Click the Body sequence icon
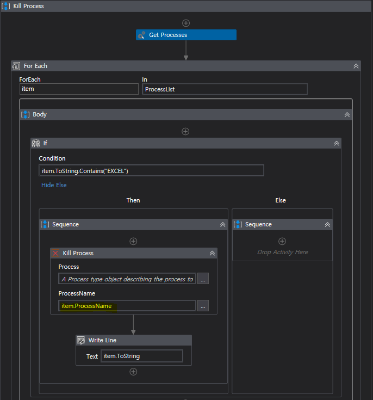 pos(25,114)
